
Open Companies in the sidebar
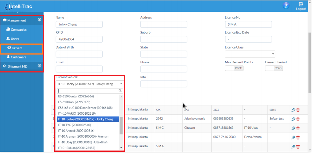[18, 30]
